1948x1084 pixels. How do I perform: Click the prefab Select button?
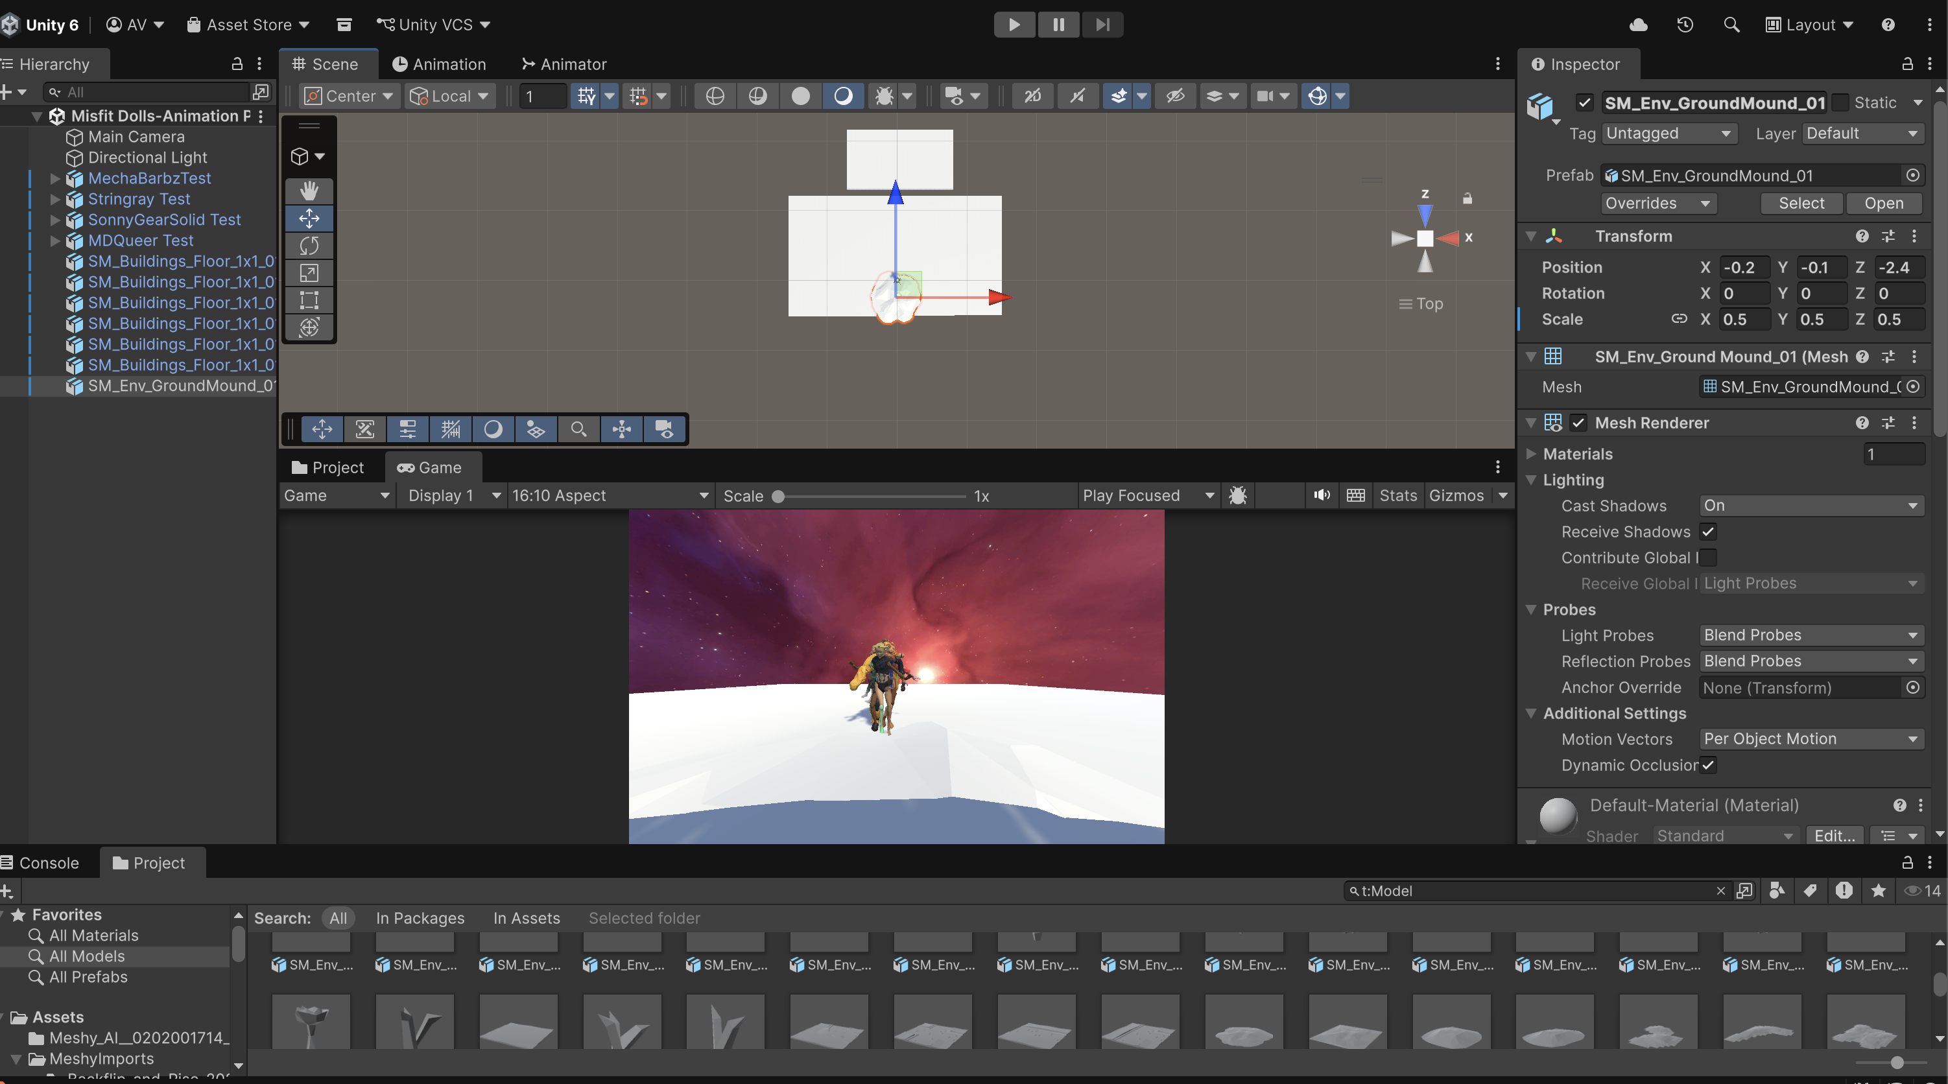click(1801, 202)
